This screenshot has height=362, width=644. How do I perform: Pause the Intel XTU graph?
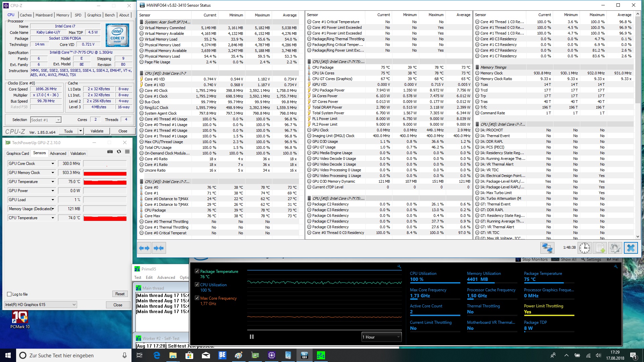252,337
